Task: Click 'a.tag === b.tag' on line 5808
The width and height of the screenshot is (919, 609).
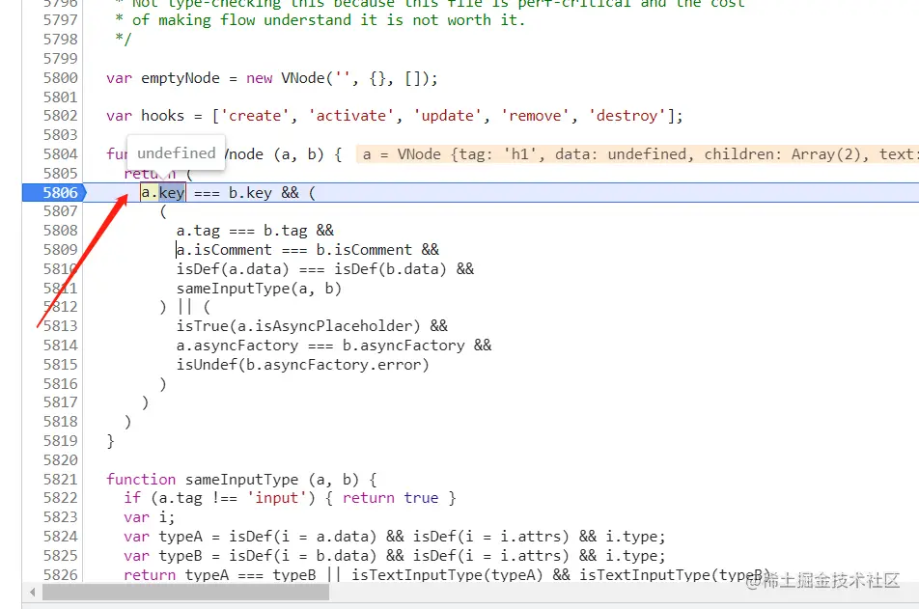Action: (242, 231)
